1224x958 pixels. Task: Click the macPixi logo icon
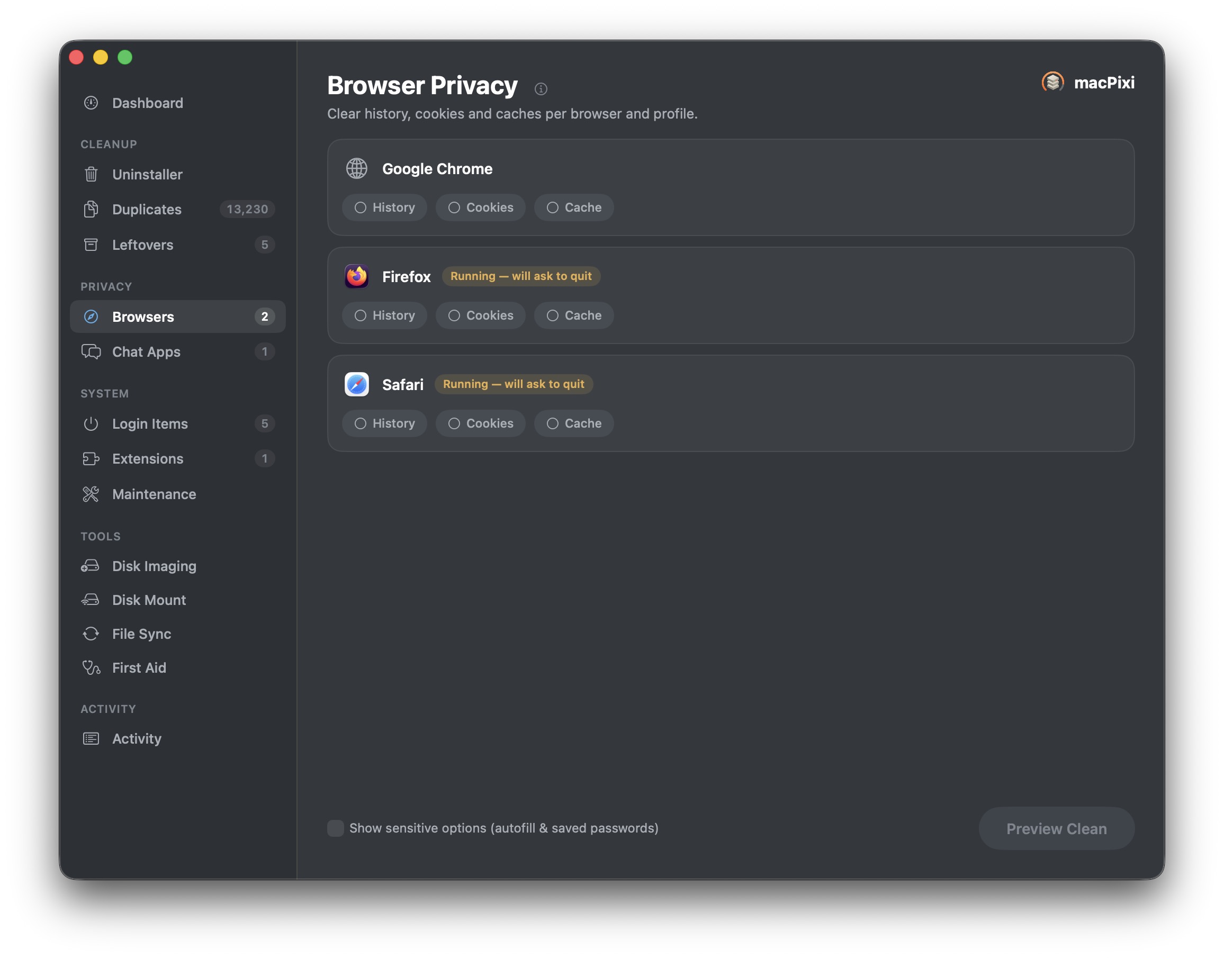pos(1052,83)
